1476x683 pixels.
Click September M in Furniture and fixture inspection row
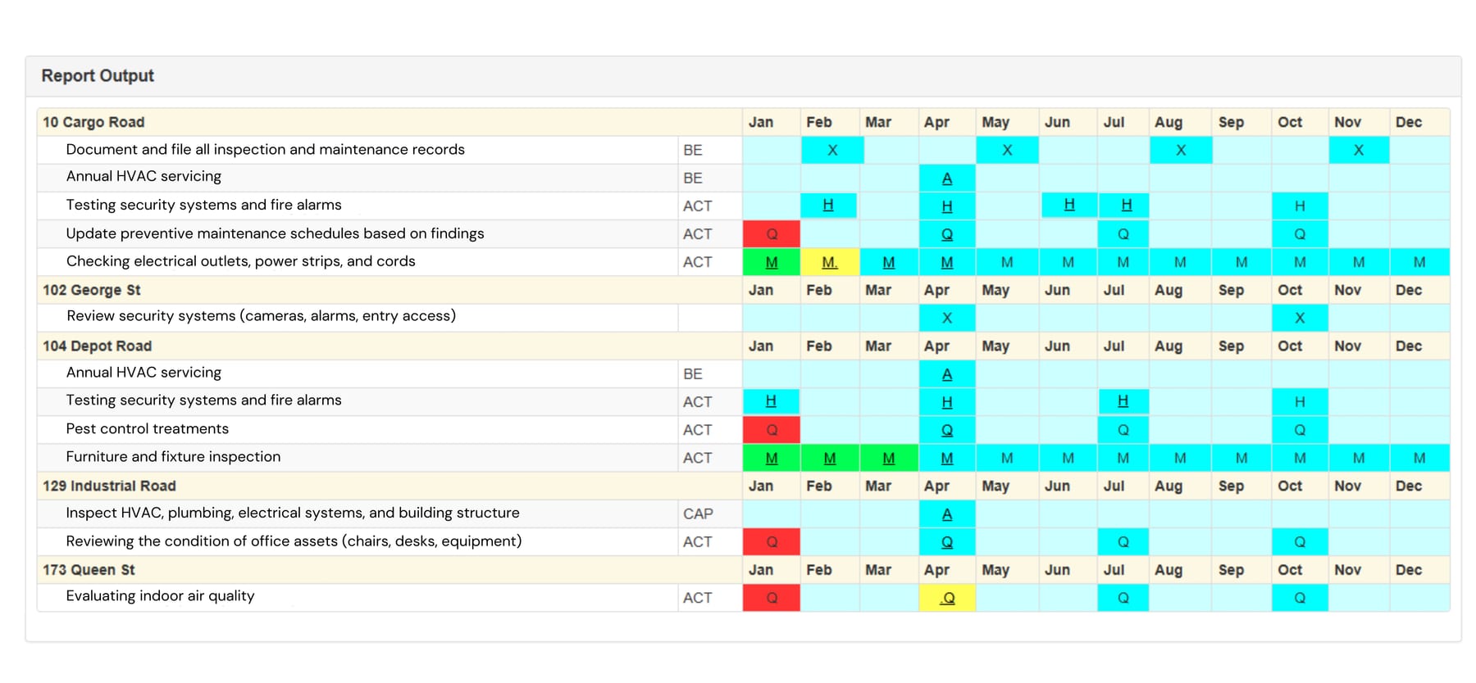(x=1241, y=458)
